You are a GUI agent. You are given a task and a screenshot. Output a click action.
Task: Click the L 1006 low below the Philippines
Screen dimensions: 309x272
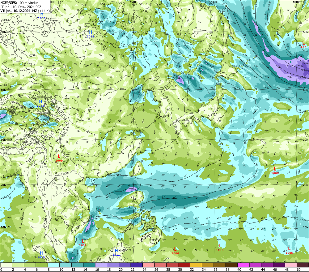point(175,251)
